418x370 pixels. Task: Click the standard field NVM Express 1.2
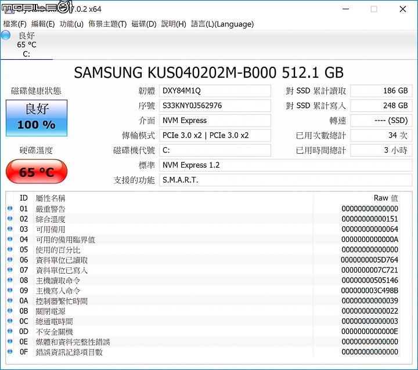pyautogui.click(x=286, y=165)
